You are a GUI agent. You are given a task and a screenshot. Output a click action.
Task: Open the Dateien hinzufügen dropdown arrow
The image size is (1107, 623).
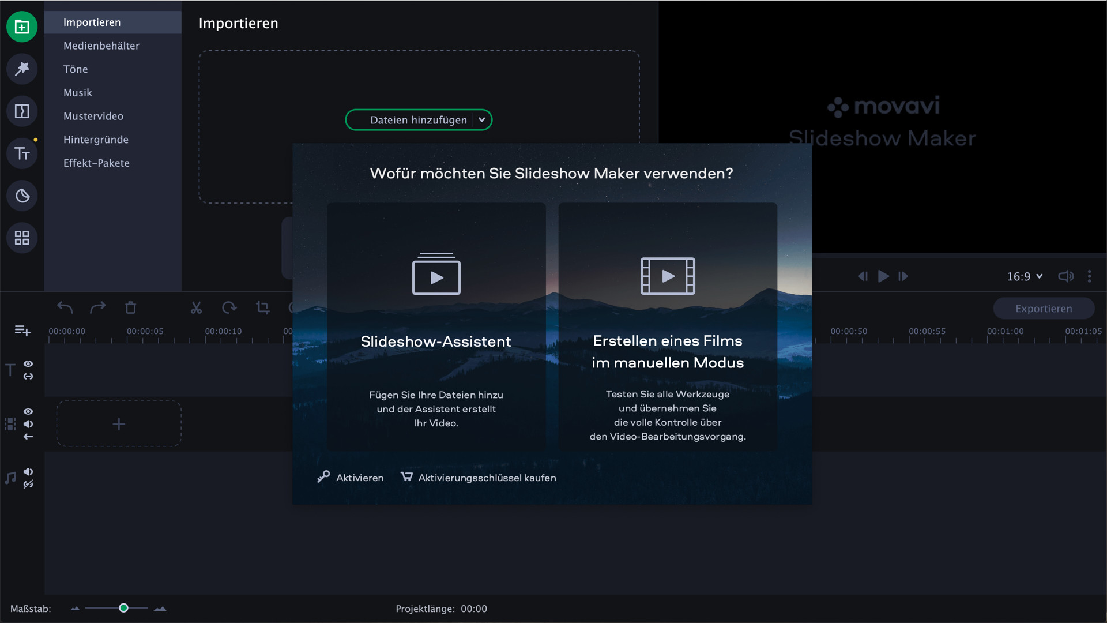(482, 119)
